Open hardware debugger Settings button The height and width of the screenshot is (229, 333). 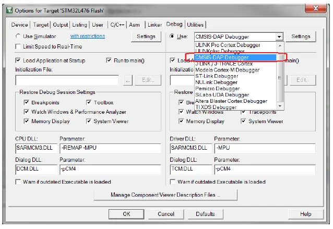coord(301,37)
